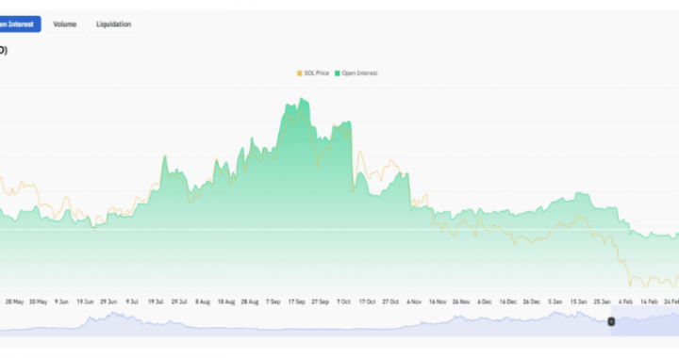Image resolution: width=679 pixels, height=358 pixels.
Task: Switch to the Volume tab
Action: [65, 24]
